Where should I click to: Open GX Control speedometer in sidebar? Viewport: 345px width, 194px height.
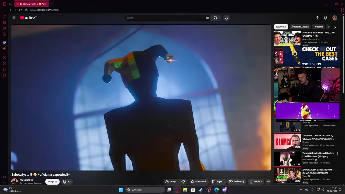[x=4, y=16]
